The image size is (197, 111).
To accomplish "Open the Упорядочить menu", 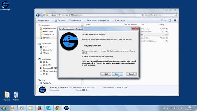I will click(44, 20).
